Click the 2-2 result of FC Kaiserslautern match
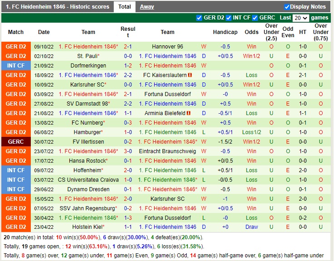This screenshot has width=334, height=261. point(128,75)
